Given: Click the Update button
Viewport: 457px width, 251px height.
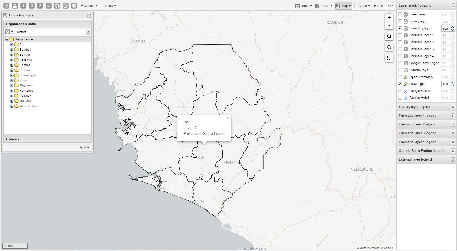Looking at the screenshot, I should pos(84,148).
